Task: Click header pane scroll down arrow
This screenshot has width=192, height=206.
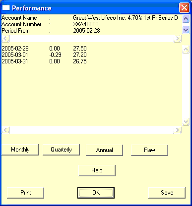Action: [186, 30]
